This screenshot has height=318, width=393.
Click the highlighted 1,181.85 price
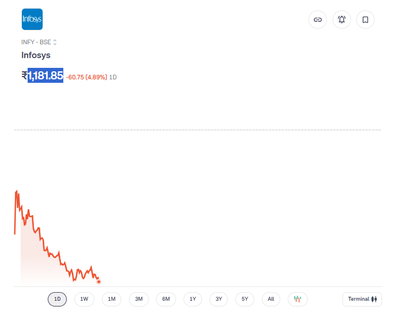click(45, 75)
